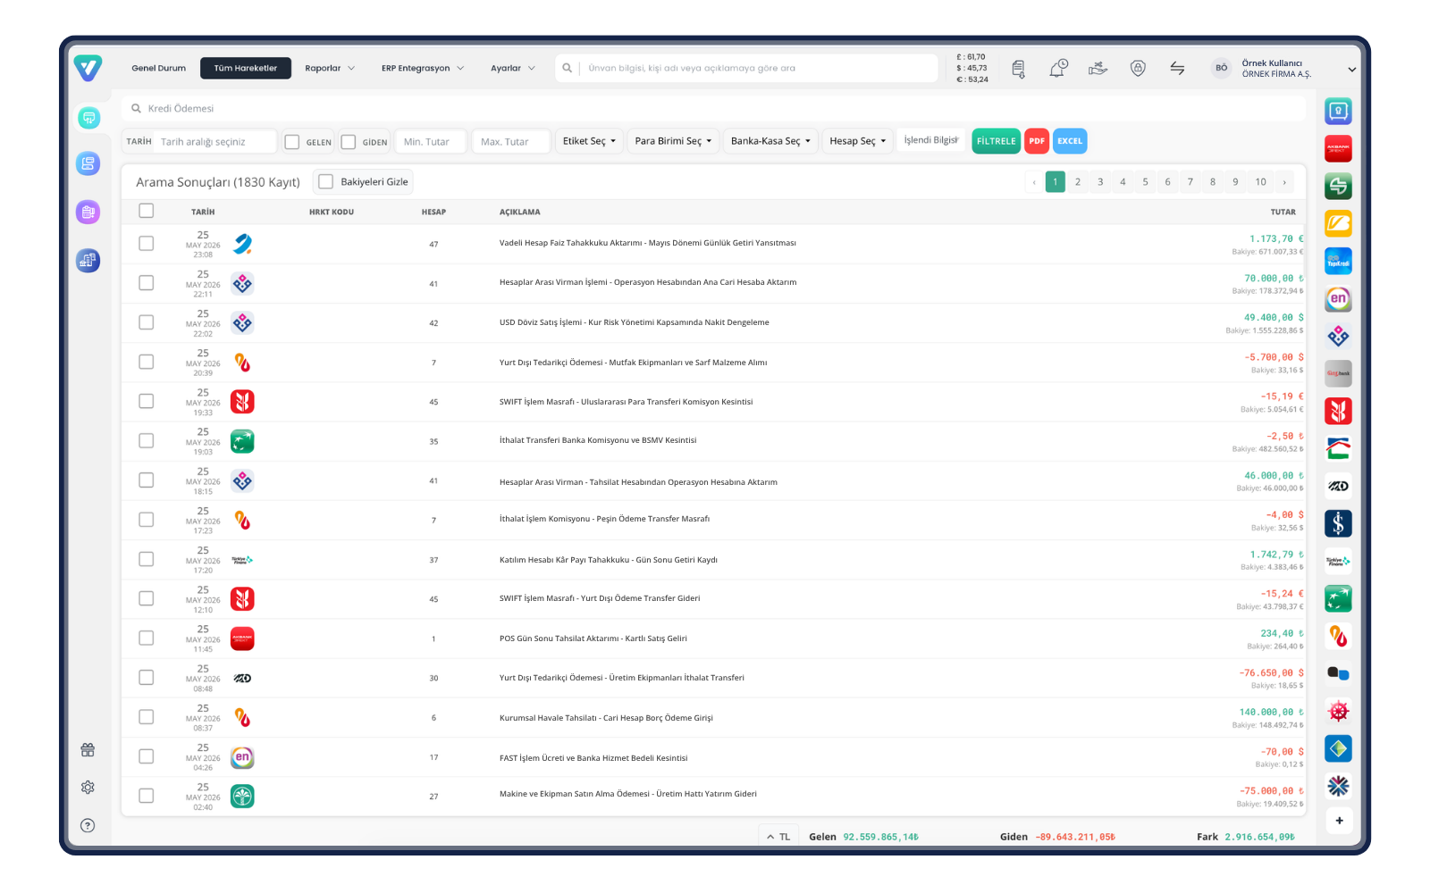This screenshot has width=1430, height=893.
Task: Expand the Para Birimi Seç dropdown
Action: click(x=674, y=141)
